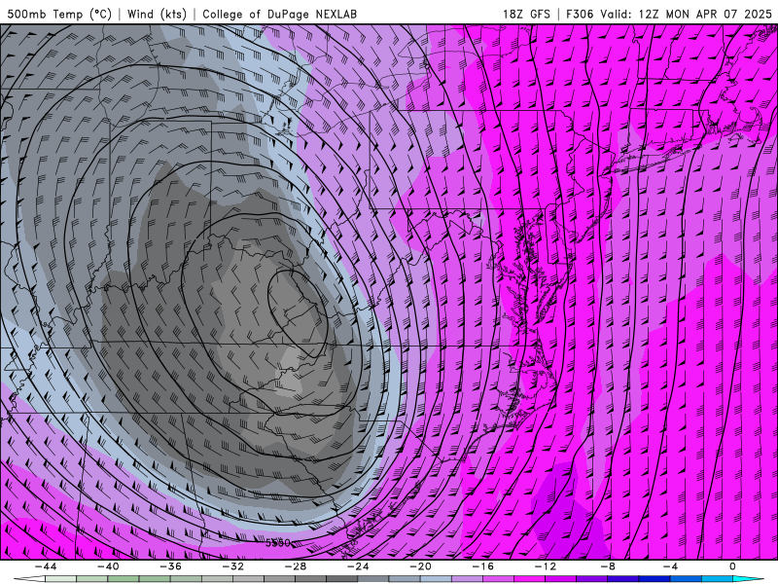Click the -28 colorbar tick label
This screenshot has height=584, width=778.
tap(296, 566)
